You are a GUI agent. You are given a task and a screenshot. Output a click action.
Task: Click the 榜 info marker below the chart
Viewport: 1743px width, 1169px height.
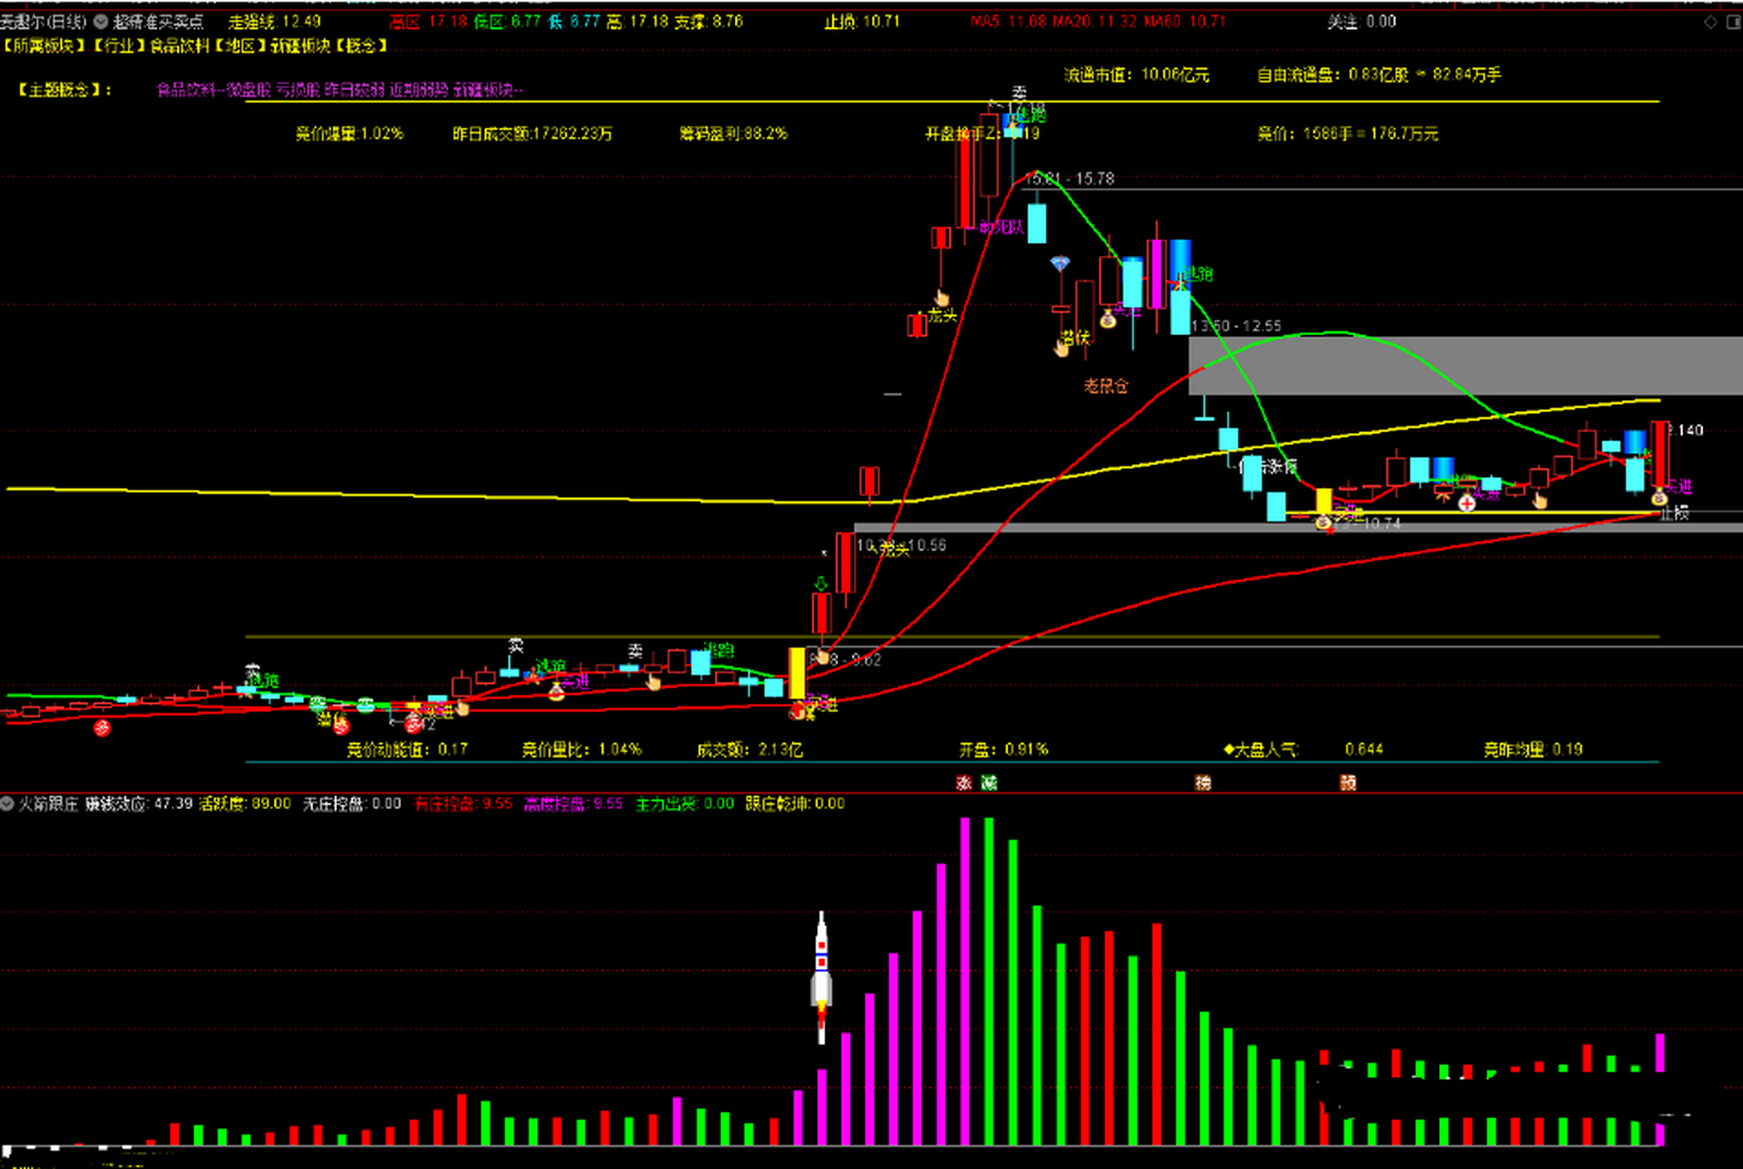point(1203,783)
